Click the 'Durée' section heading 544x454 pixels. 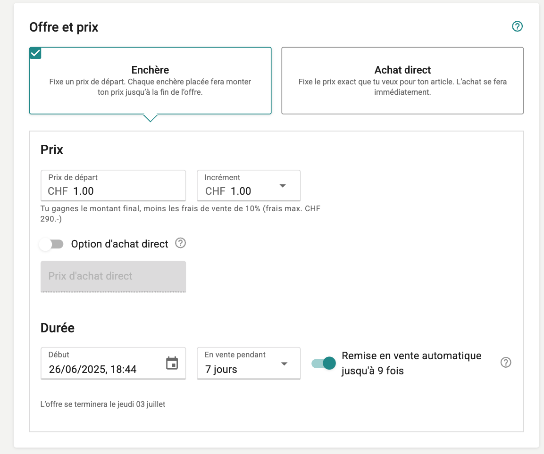point(57,328)
